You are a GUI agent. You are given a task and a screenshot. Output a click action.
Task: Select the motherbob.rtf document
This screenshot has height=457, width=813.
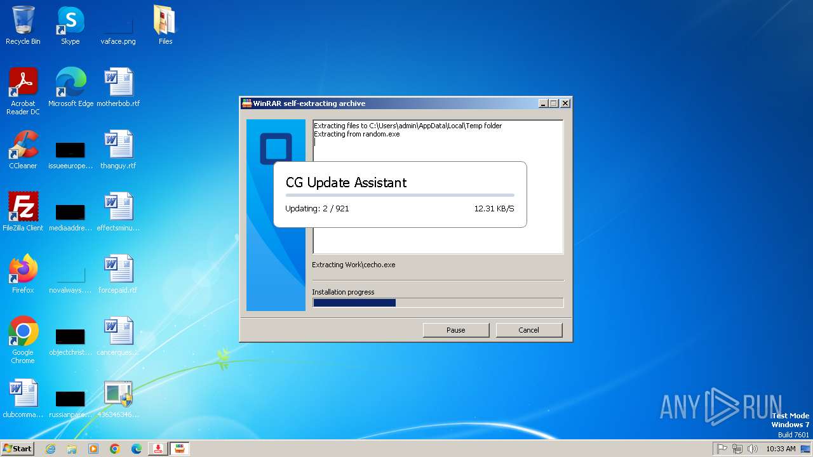coord(118,88)
